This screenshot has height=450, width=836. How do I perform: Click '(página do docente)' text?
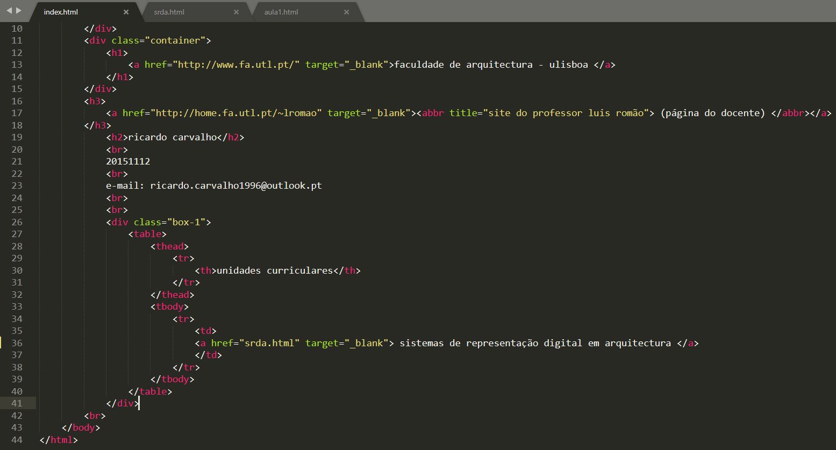(x=713, y=113)
